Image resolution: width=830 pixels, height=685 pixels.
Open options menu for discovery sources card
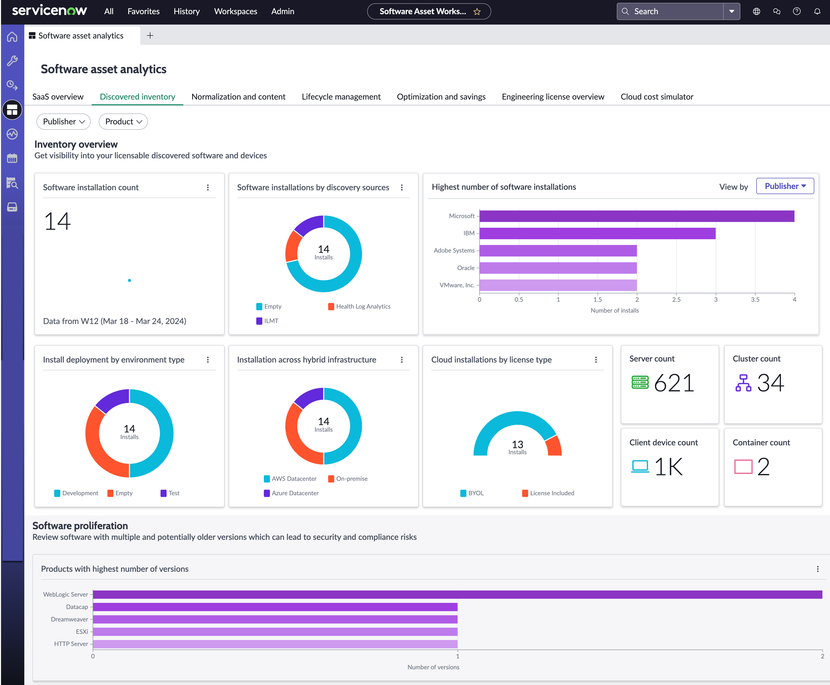(402, 187)
